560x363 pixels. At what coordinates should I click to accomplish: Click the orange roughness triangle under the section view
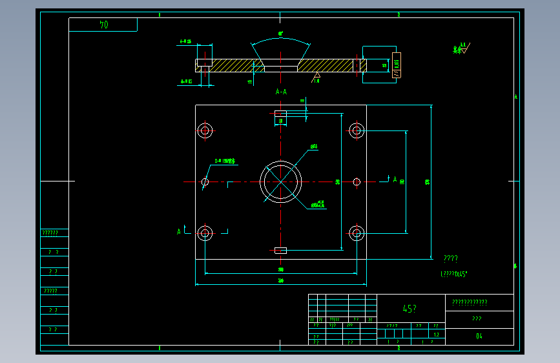tap(316, 78)
